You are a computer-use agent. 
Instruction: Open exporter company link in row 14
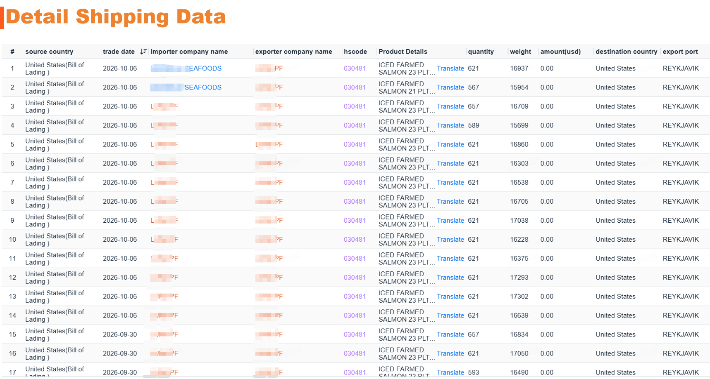[x=269, y=315]
